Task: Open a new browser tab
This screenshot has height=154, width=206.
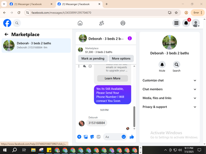Action: click(107, 4)
